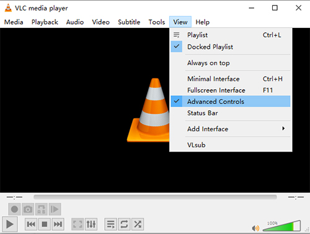The height and width of the screenshot is (234, 310).
Task: Toggle fullscreen video button
Action: point(77,224)
